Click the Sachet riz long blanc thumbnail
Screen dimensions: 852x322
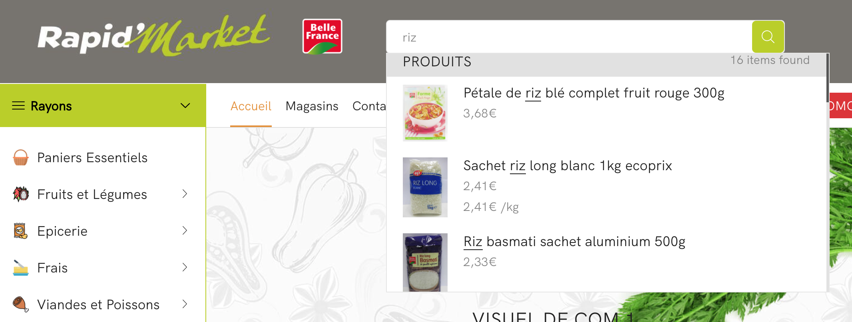[x=425, y=187]
